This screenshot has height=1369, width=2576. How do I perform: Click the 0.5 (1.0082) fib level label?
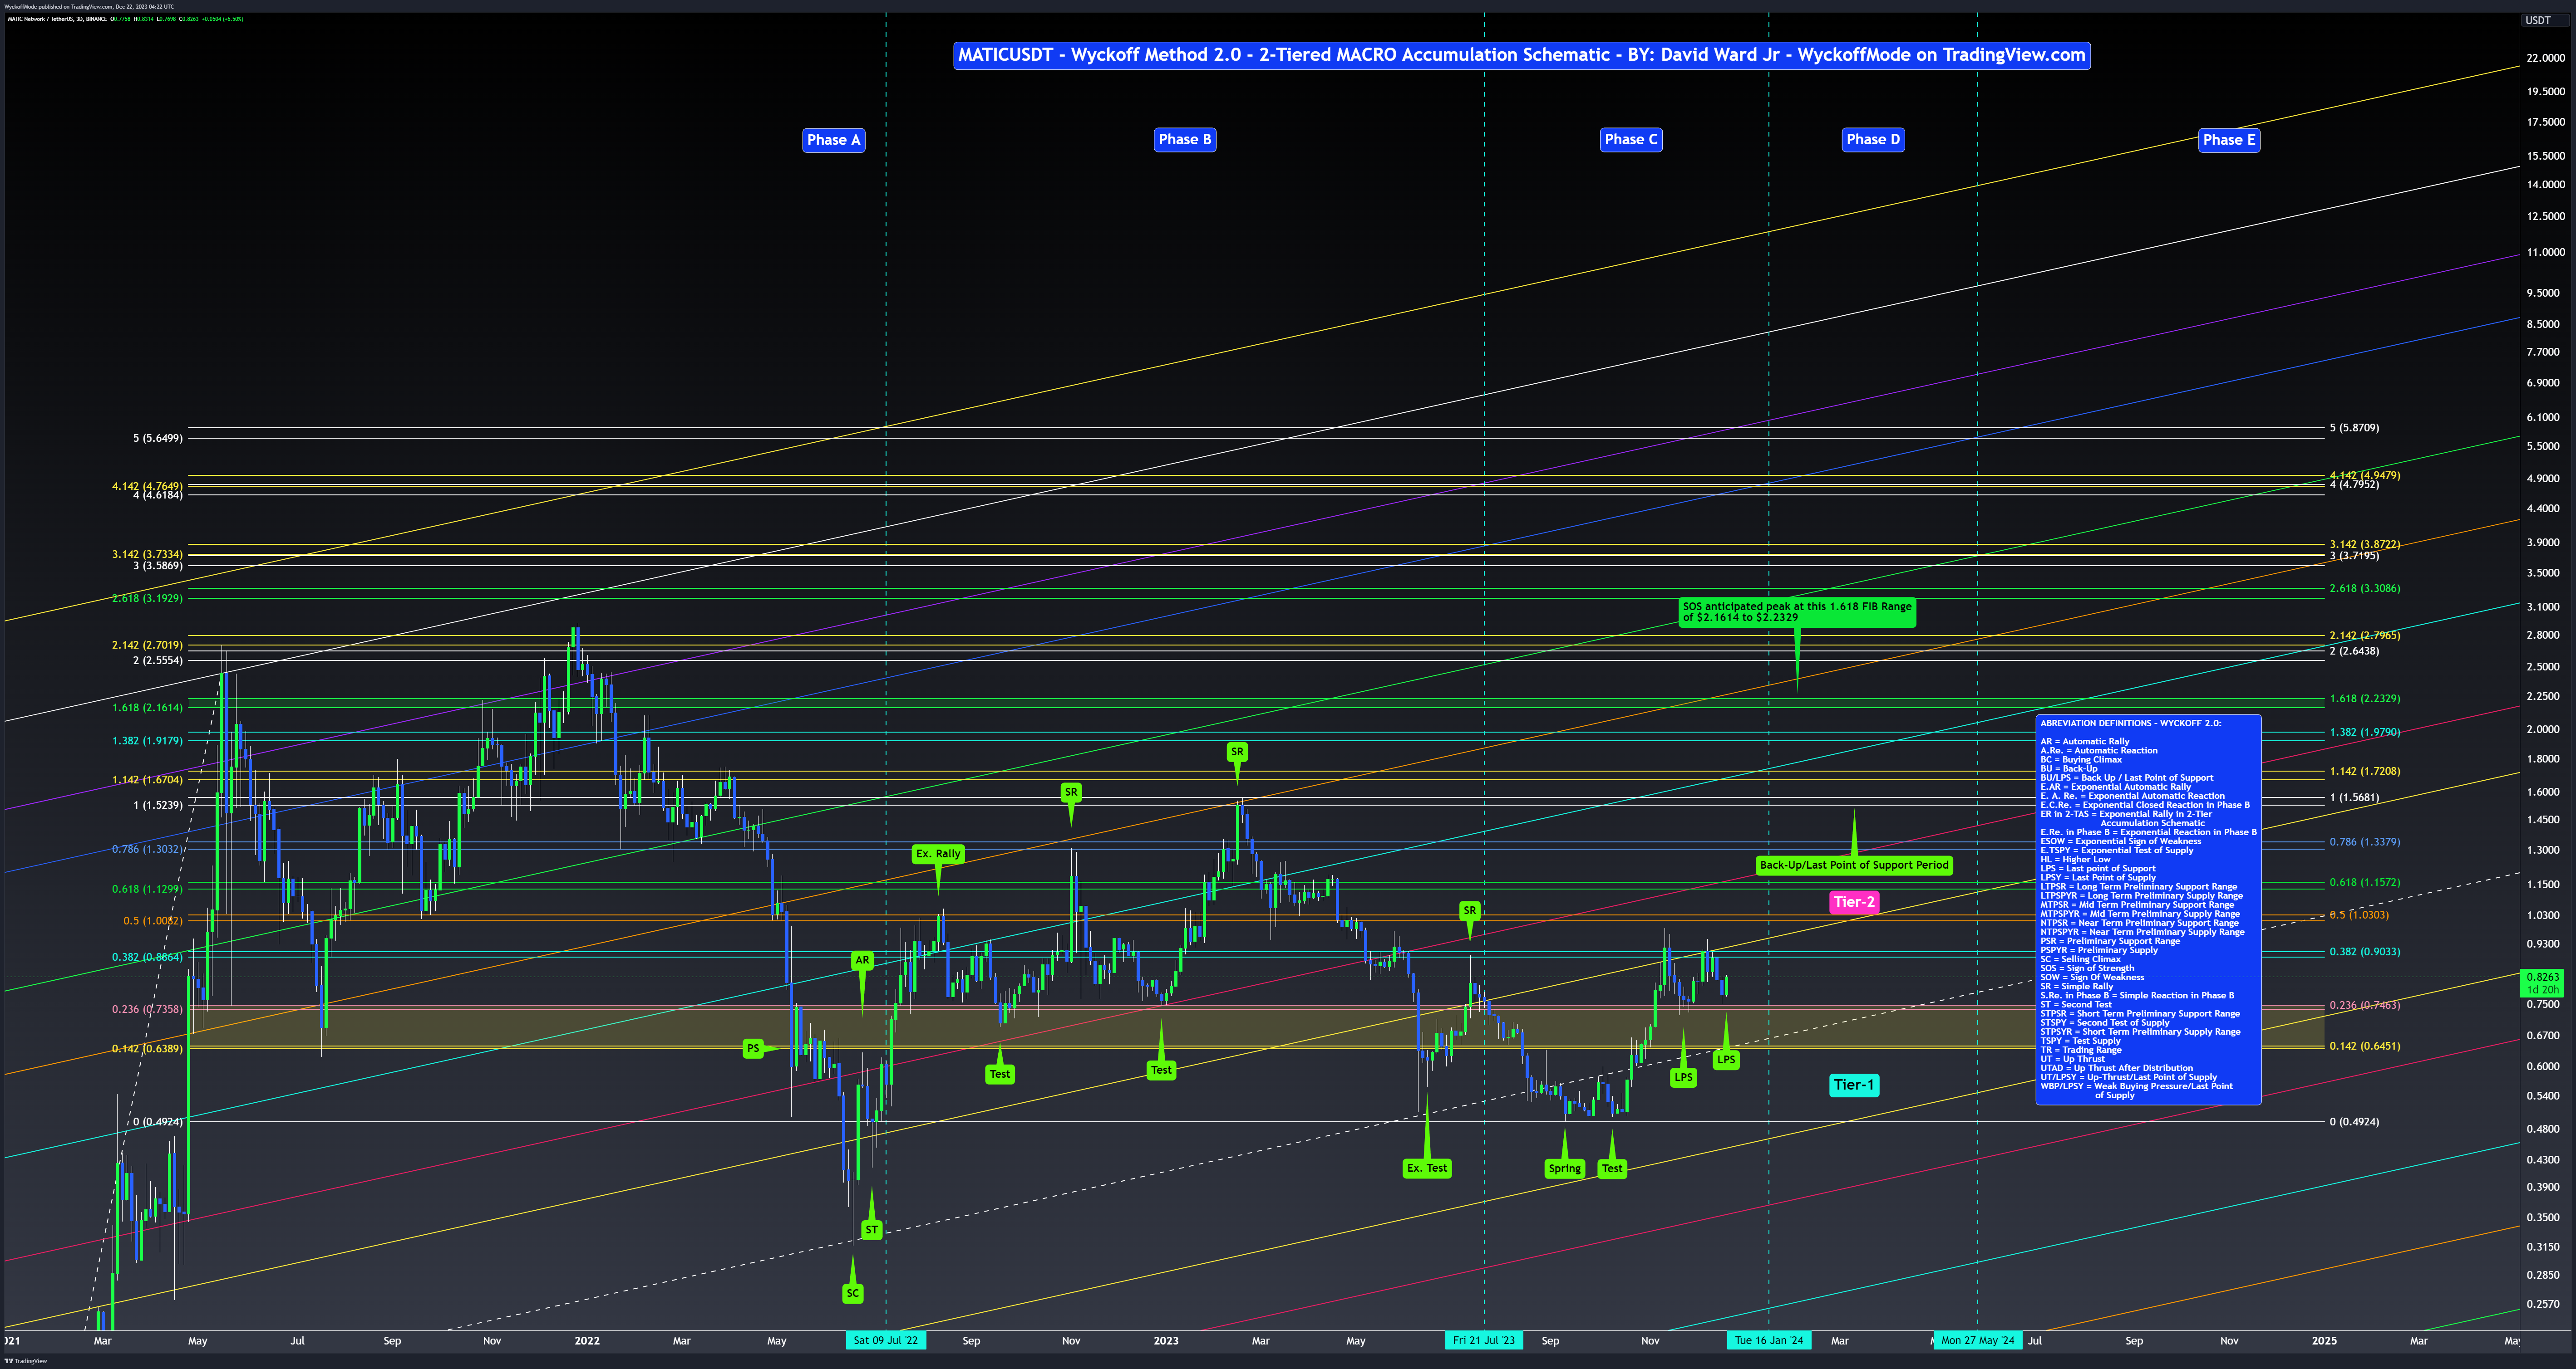tap(153, 921)
